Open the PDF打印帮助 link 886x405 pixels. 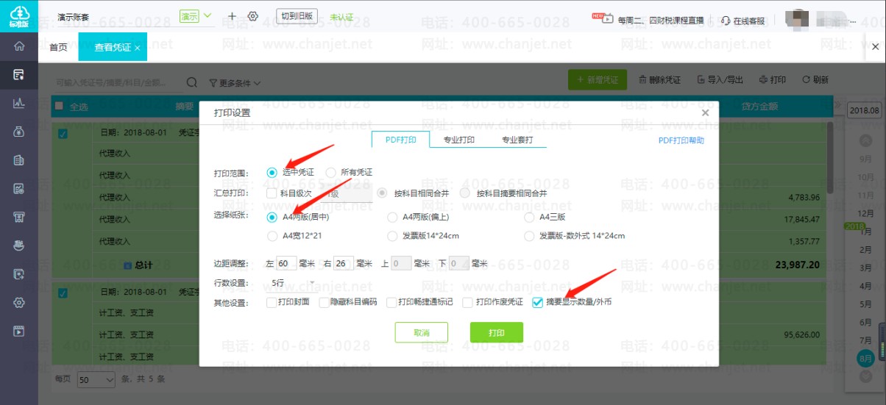[x=681, y=140]
